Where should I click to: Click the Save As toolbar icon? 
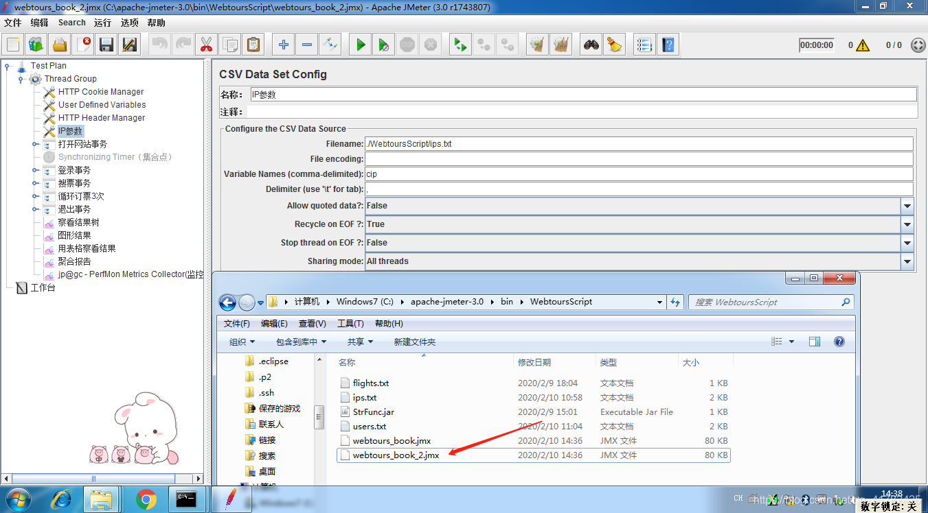[129, 45]
